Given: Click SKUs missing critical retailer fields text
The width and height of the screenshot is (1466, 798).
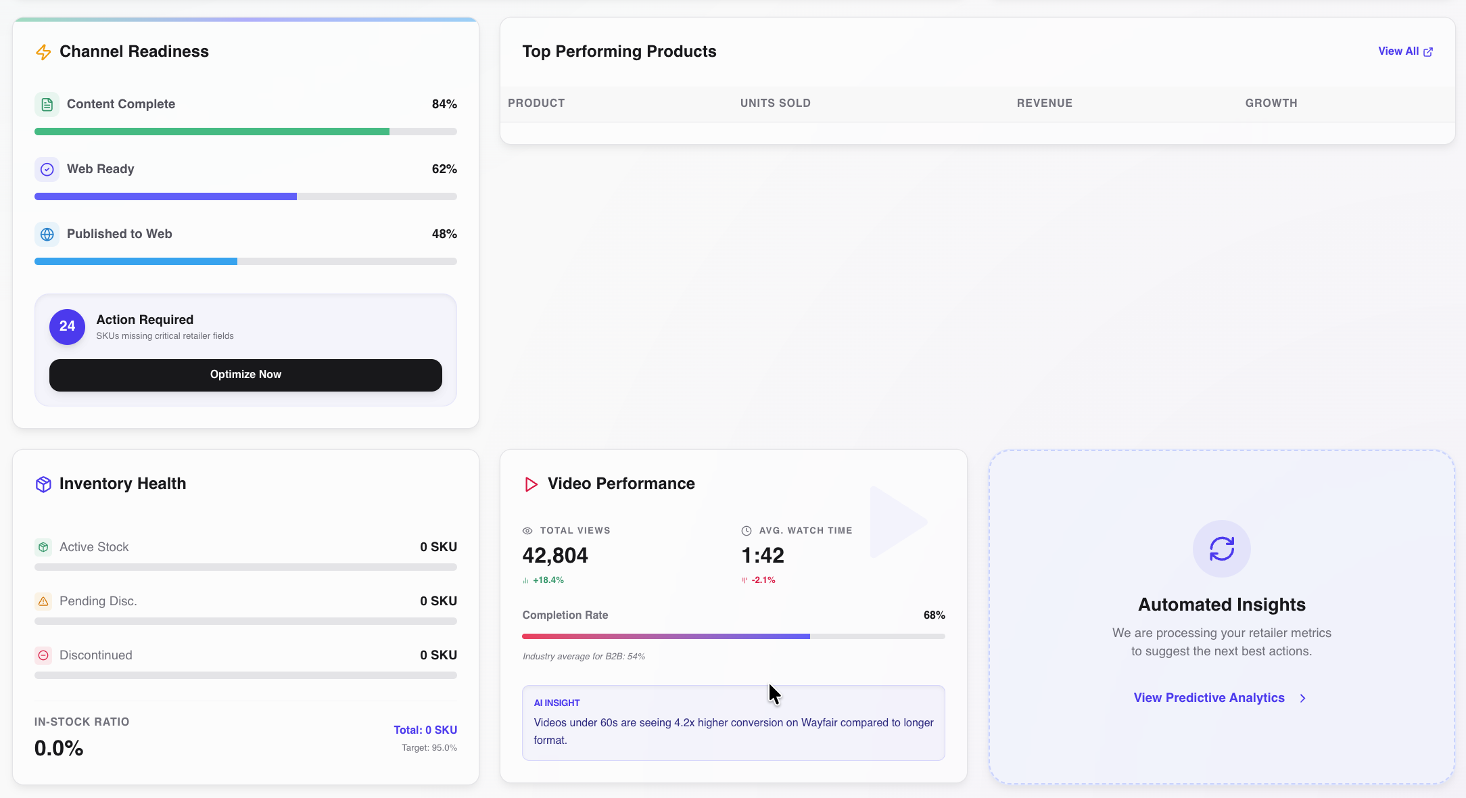Looking at the screenshot, I should [x=165, y=336].
